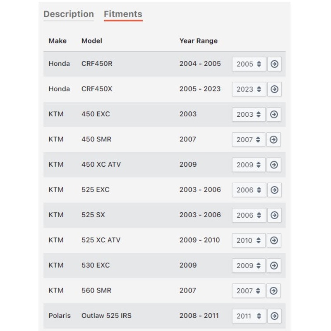Click the arrow icon for KTM 450 SMR
The height and width of the screenshot is (331, 331).
pos(273,139)
